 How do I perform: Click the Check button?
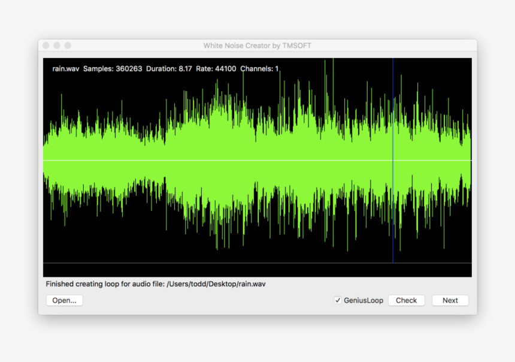[406, 300]
